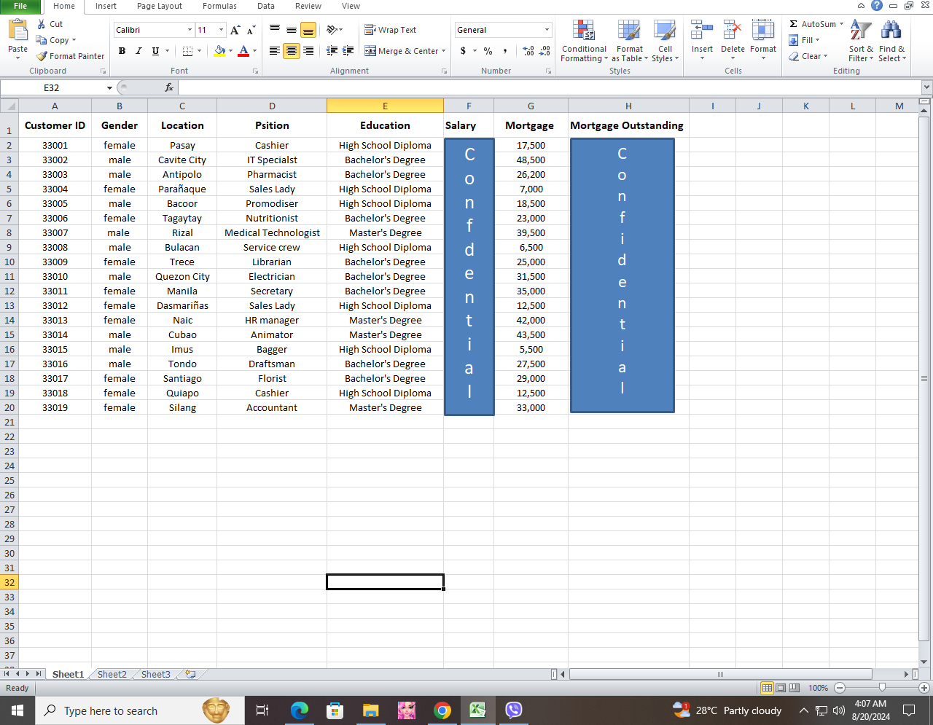The height and width of the screenshot is (725, 933).
Task: Click the Insert cells icon
Action: 702,30
